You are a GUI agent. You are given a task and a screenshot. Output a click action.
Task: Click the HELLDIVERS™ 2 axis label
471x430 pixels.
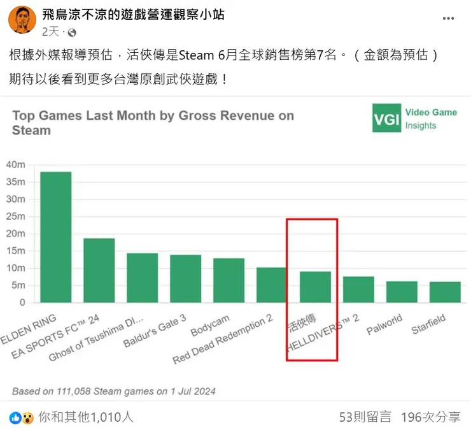pyautogui.click(x=323, y=333)
